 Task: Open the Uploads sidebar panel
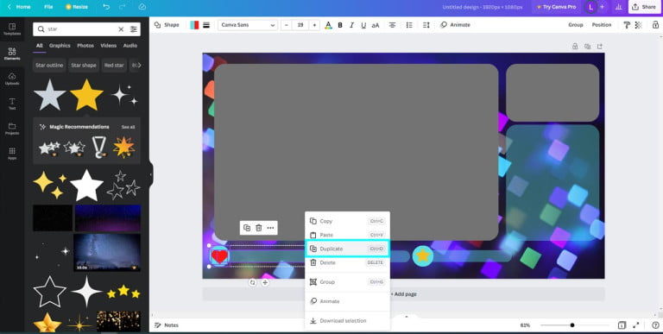(x=12, y=79)
